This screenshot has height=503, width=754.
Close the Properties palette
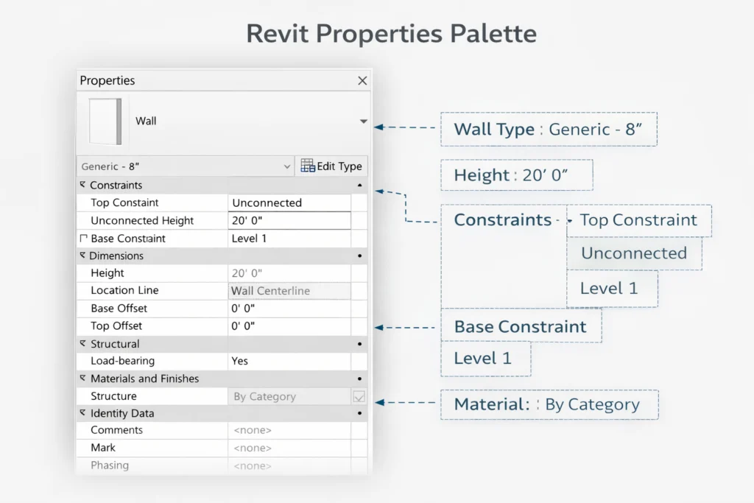pyautogui.click(x=362, y=80)
